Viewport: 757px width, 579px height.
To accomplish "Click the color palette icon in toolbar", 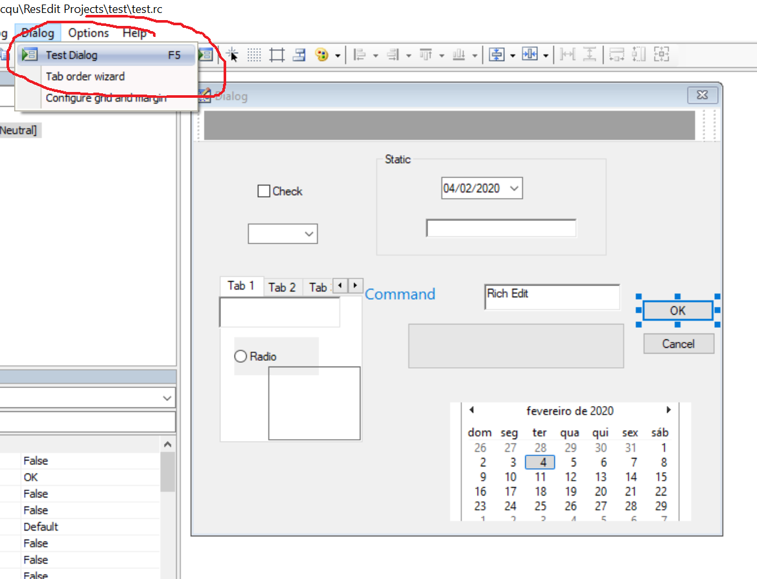I will [322, 55].
